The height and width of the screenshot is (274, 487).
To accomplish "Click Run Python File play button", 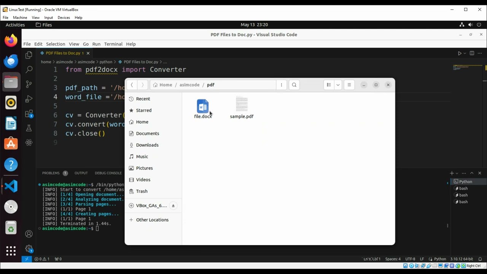I will (460, 53).
